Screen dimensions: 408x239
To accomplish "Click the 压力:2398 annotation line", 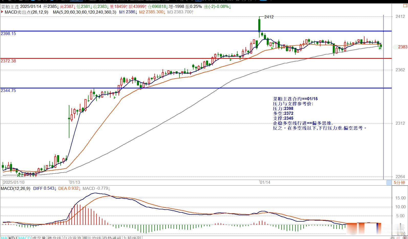I will tap(283, 108).
